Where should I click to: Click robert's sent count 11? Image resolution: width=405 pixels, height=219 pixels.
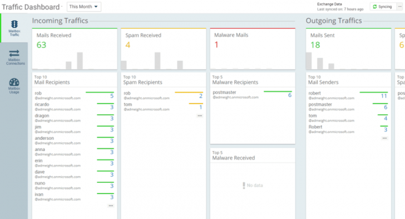(384, 96)
